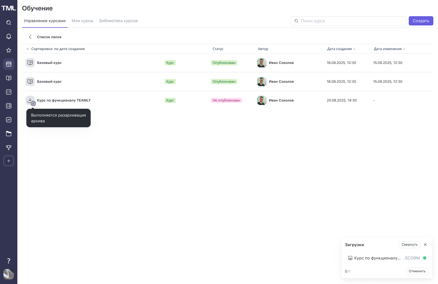Viewport: 438px width, 284px height.
Task: Open the book icon section in sidebar
Action: point(9,78)
